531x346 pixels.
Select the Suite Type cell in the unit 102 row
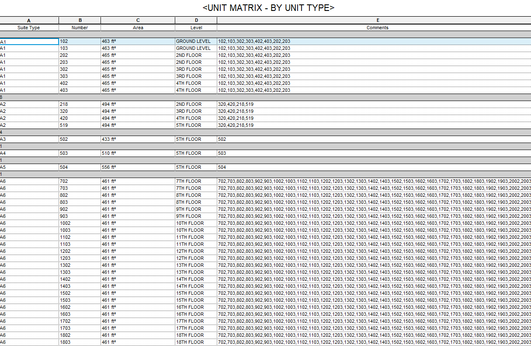point(29,41)
